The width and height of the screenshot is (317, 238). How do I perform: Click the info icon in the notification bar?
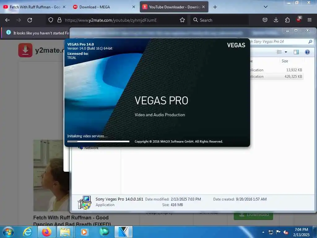[x=8, y=32]
